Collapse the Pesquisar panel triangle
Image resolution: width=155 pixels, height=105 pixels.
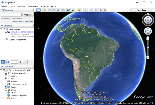pyautogui.click(x=2, y=10)
